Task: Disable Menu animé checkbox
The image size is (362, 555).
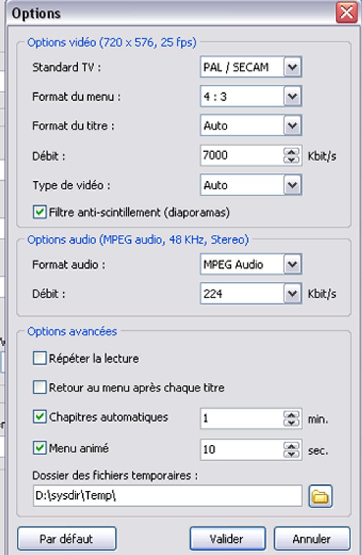Action: [x=40, y=449]
